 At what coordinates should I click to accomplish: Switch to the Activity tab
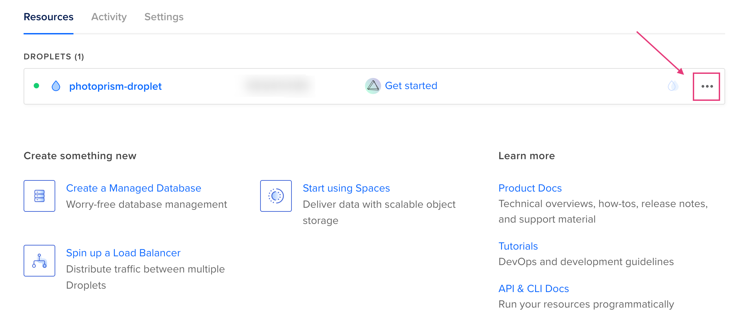(x=109, y=17)
